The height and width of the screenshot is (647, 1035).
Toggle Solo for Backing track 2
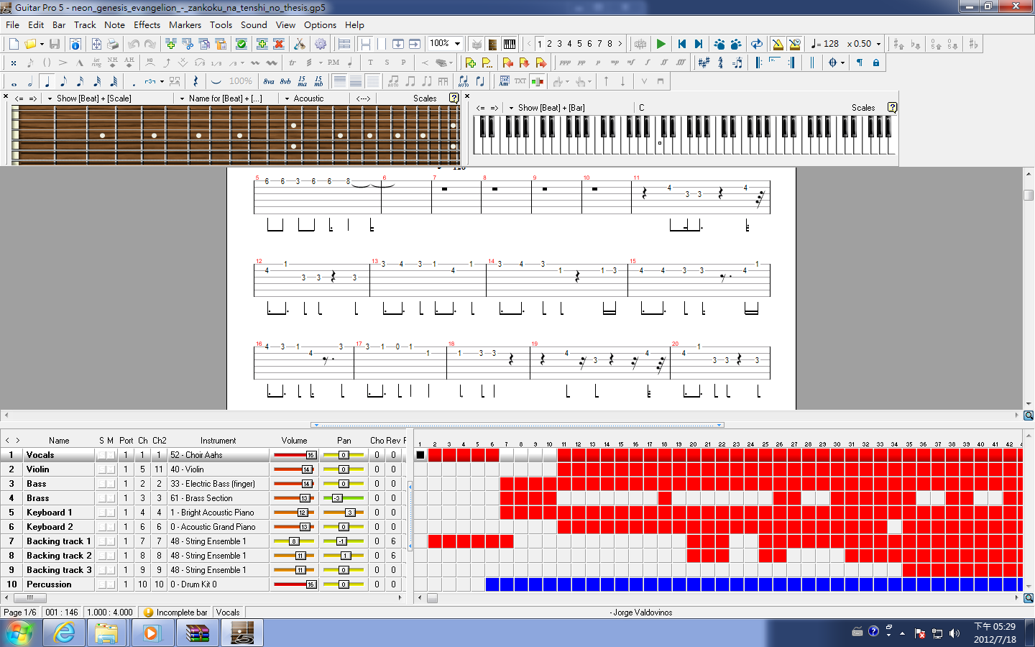coord(102,556)
